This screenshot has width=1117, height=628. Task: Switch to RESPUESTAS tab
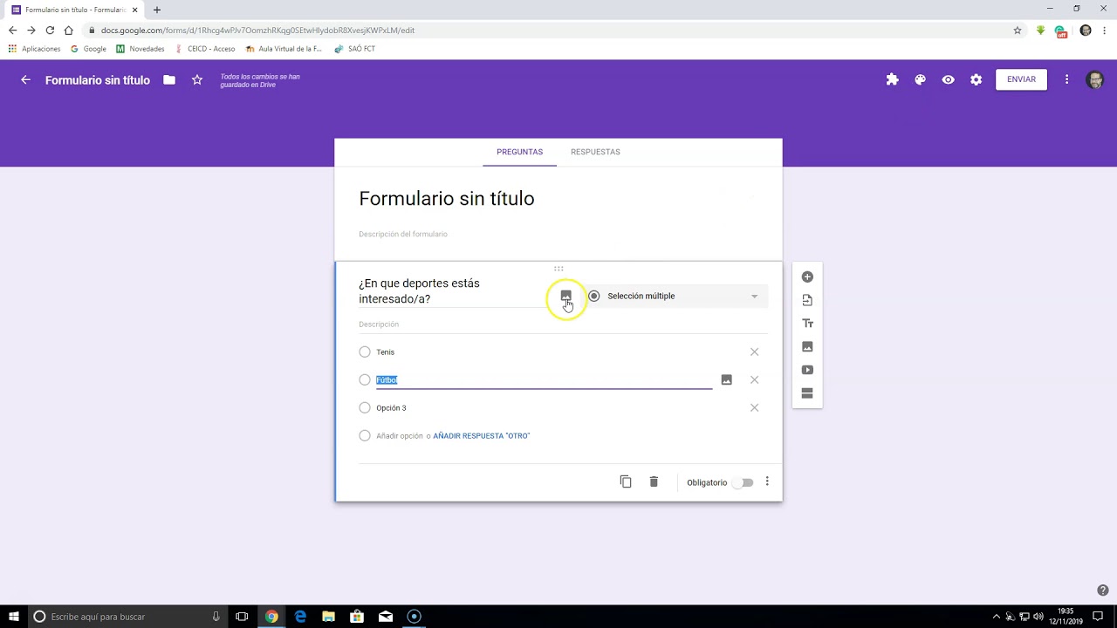(x=595, y=152)
